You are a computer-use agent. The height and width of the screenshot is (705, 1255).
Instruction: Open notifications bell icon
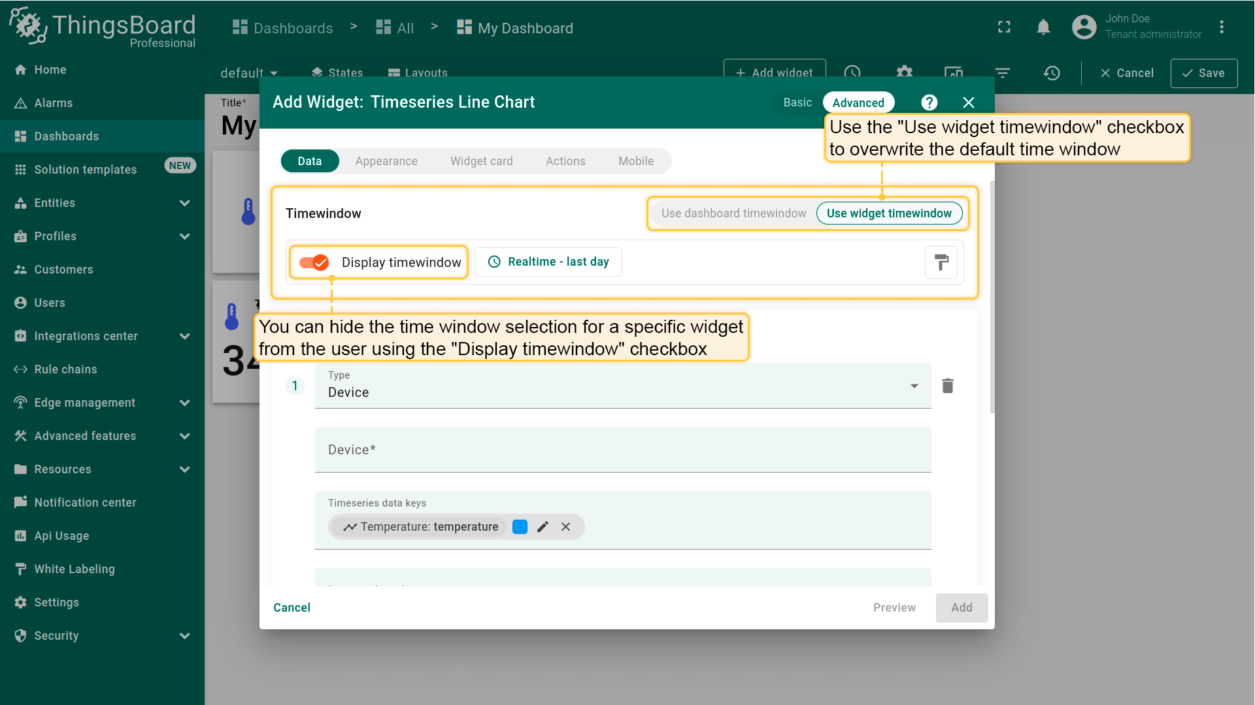[1043, 27]
